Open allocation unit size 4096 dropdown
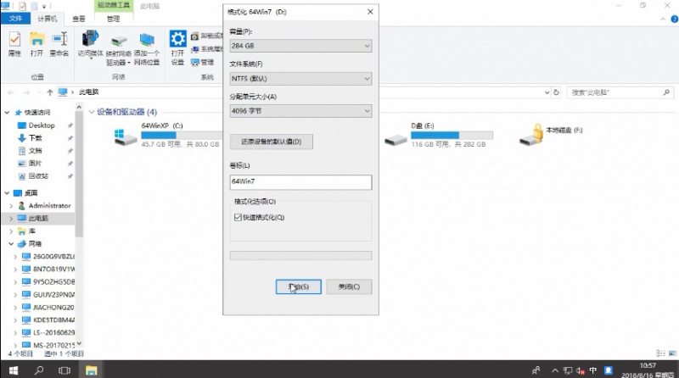The image size is (679, 378). point(300,111)
